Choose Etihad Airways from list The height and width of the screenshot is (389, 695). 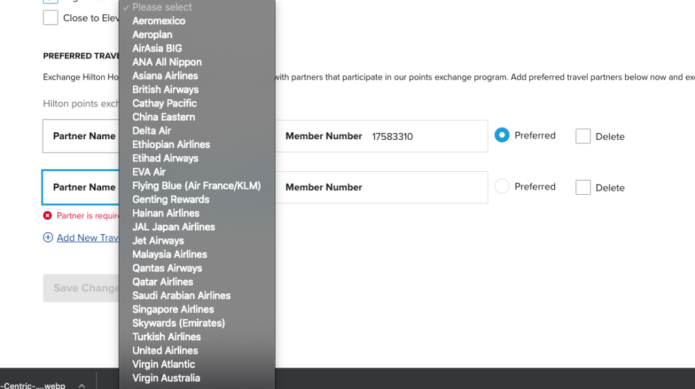[x=198, y=158]
